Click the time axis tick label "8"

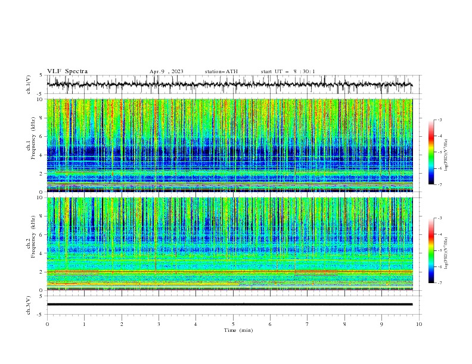coord(344,324)
